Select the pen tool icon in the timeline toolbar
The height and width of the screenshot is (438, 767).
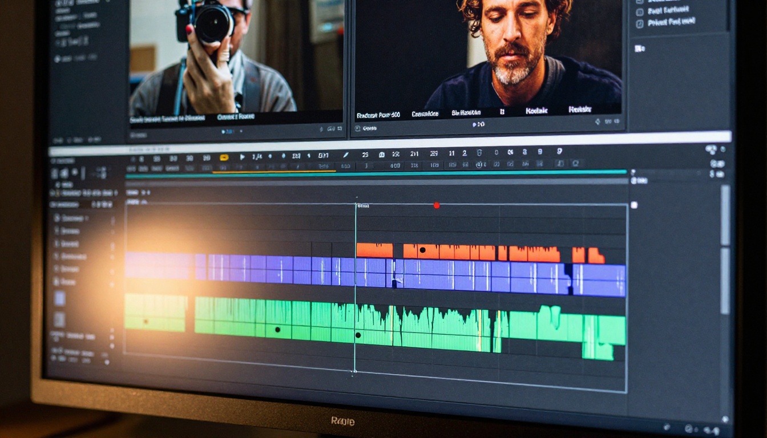[345, 155]
